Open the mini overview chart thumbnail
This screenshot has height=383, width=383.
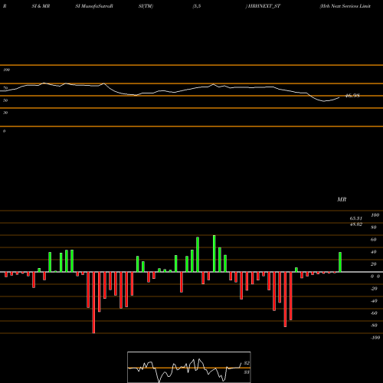(x=189, y=367)
